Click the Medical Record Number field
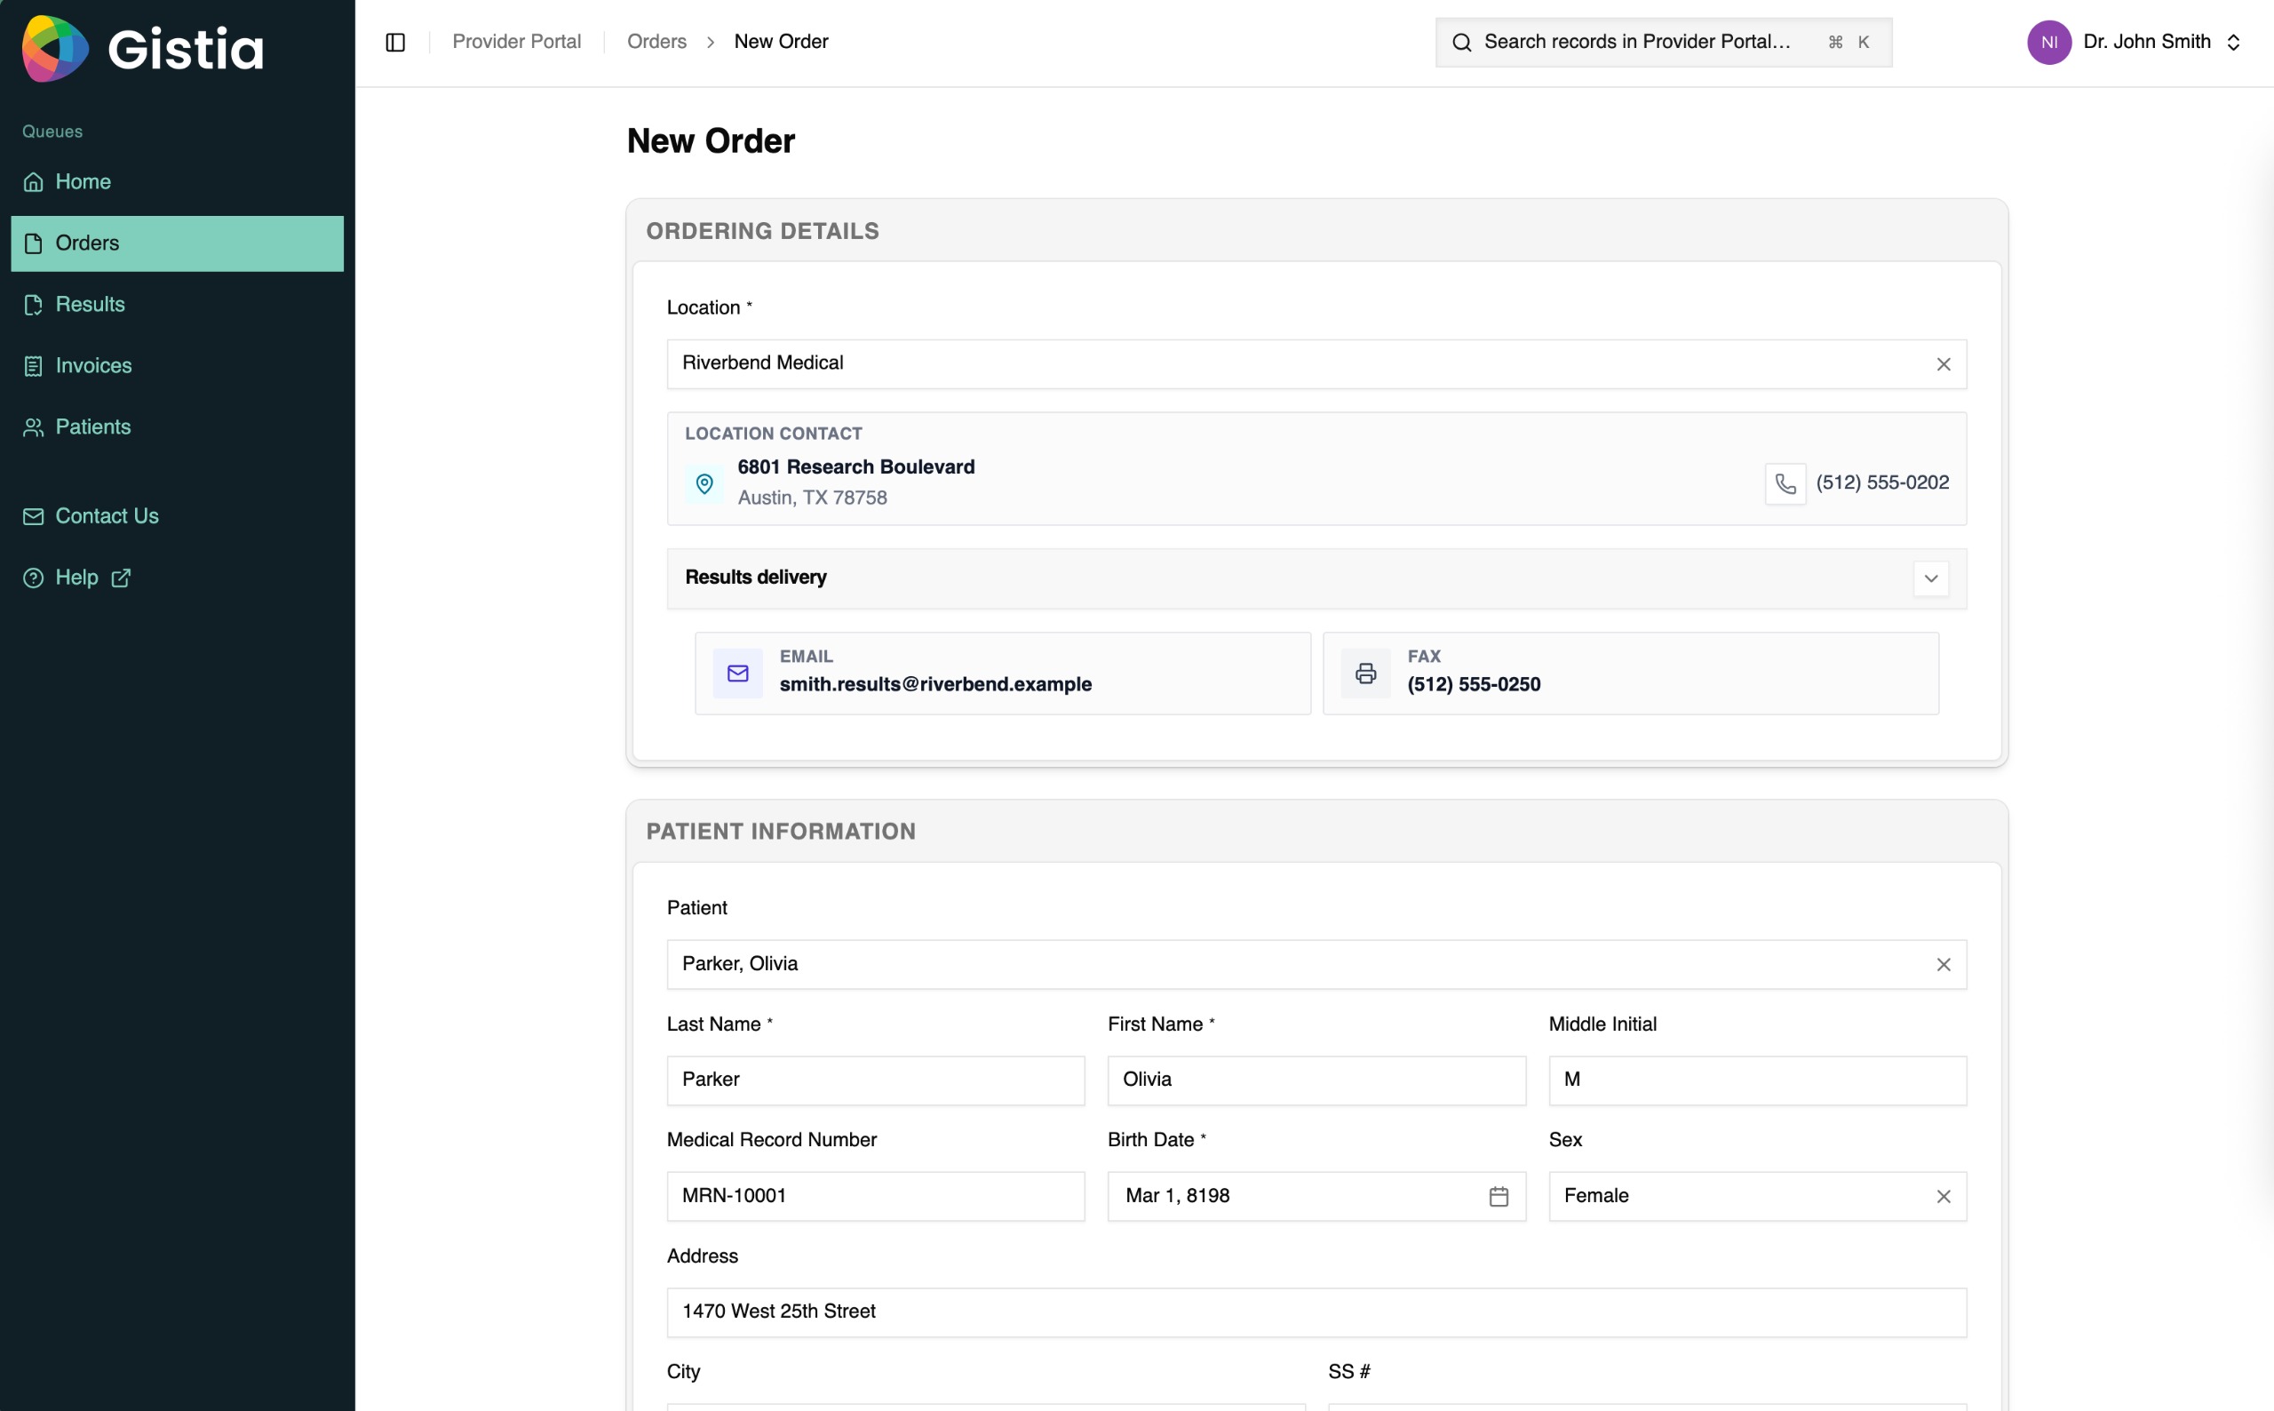 pos(876,1196)
